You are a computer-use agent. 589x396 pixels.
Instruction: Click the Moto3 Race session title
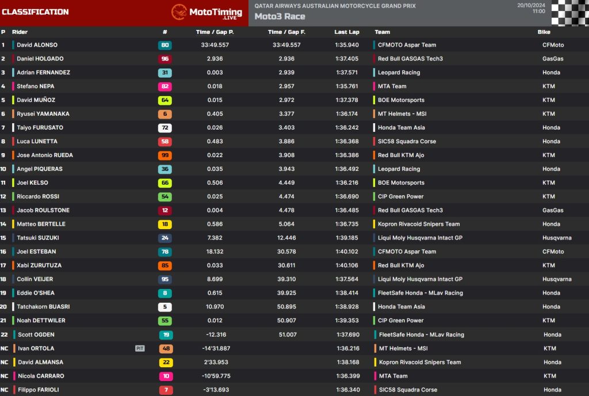click(280, 17)
